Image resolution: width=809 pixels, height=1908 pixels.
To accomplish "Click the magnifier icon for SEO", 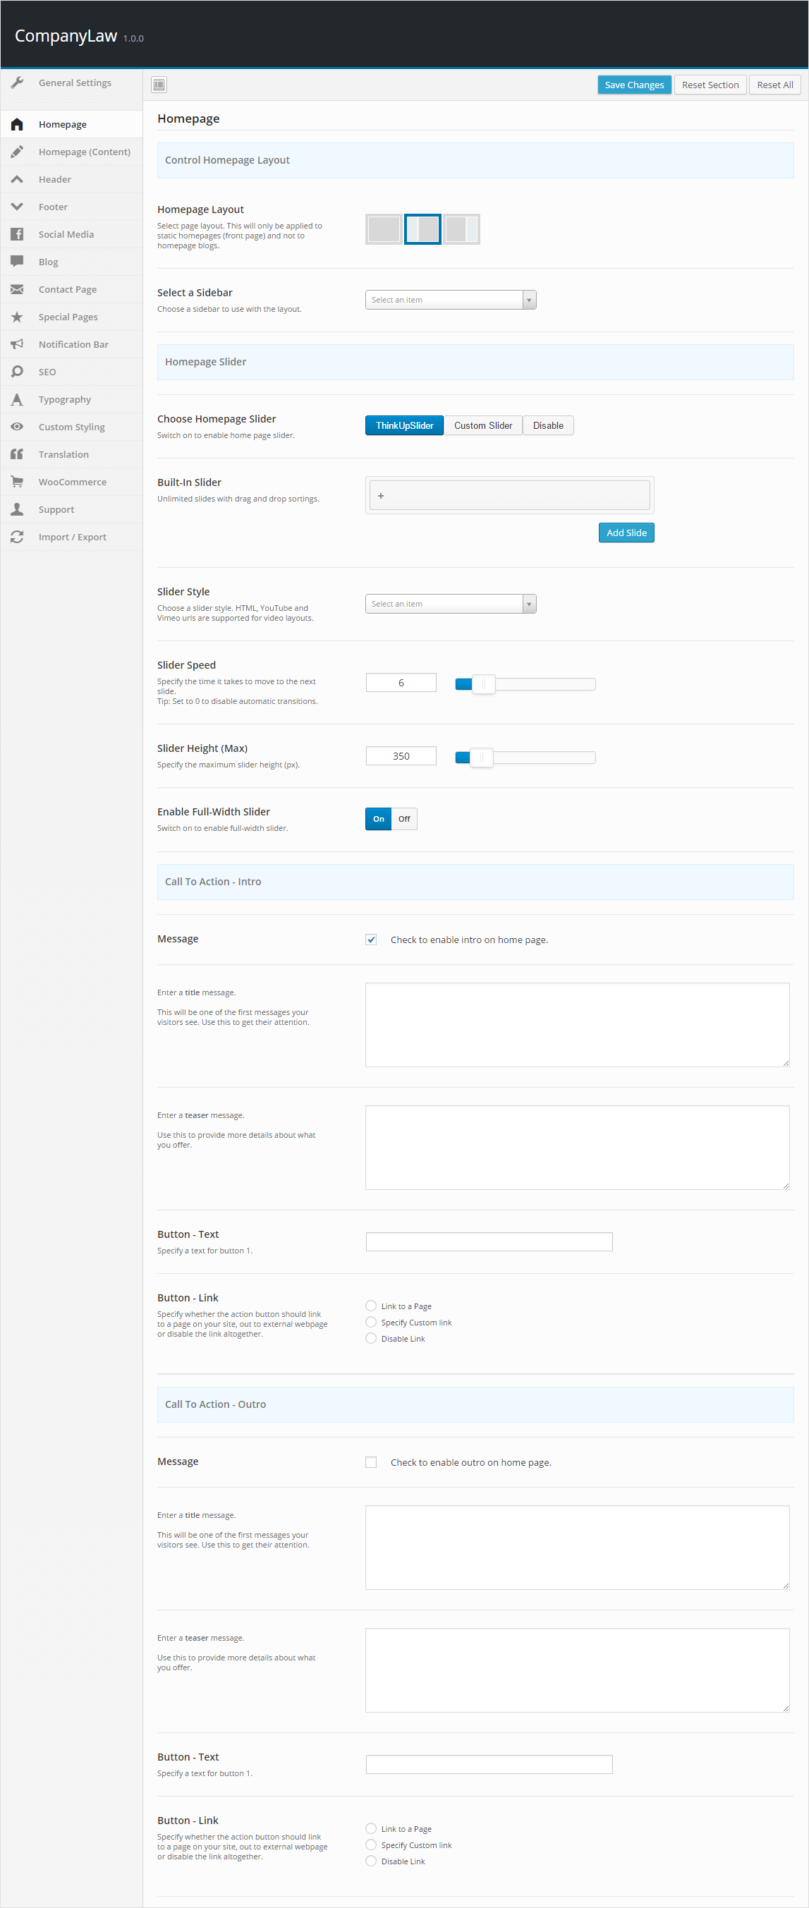I will [17, 371].
